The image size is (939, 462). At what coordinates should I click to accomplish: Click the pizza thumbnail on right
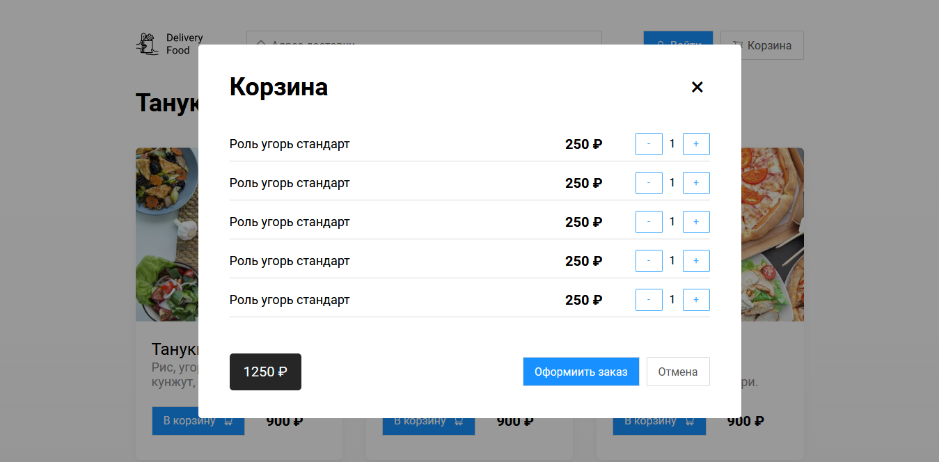tap(772, 234)
